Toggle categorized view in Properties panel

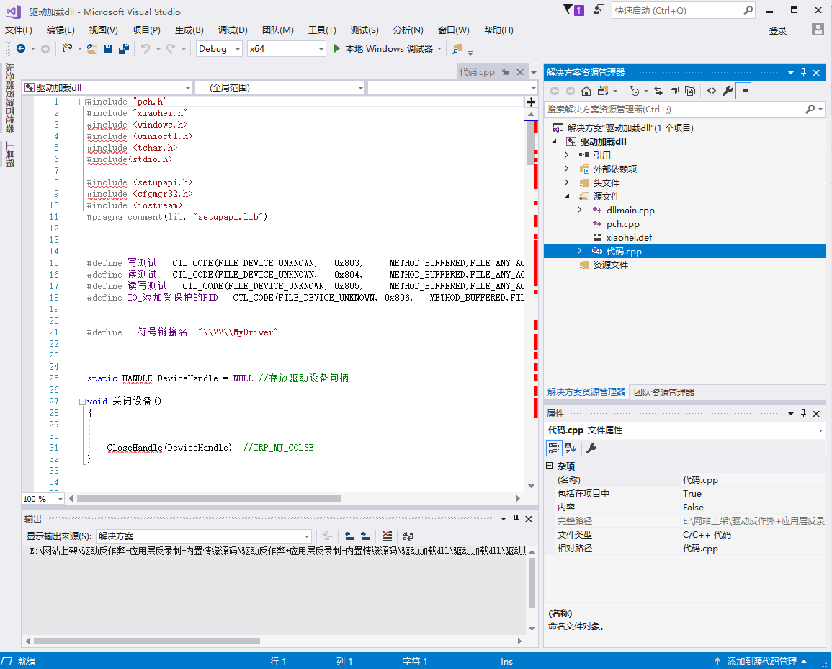553,448
